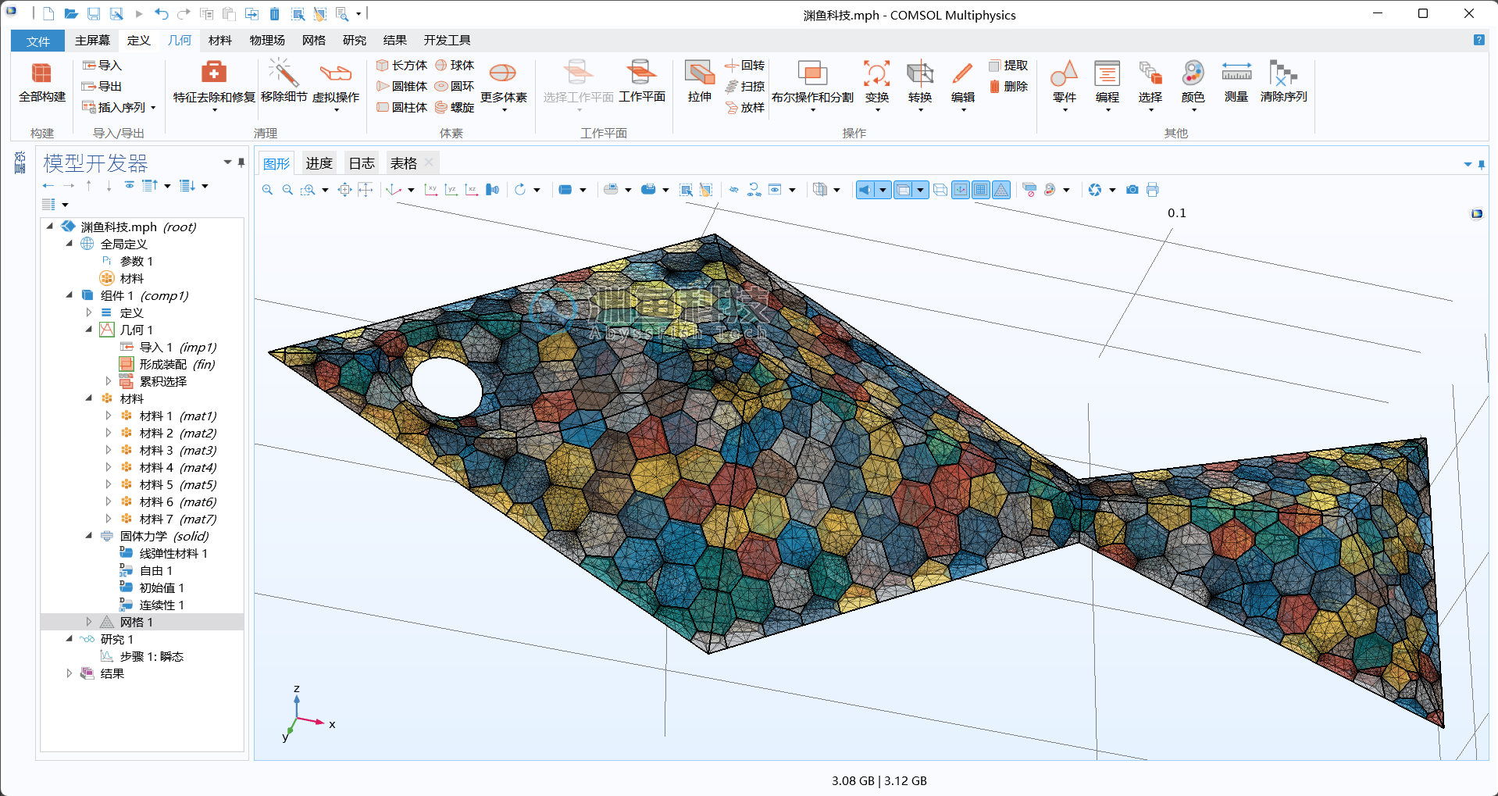The width and height of the screenshot is (1498, 796).
Task: Expand the 材料 1 (mat1) node
Action: click(x=109, y=416)
